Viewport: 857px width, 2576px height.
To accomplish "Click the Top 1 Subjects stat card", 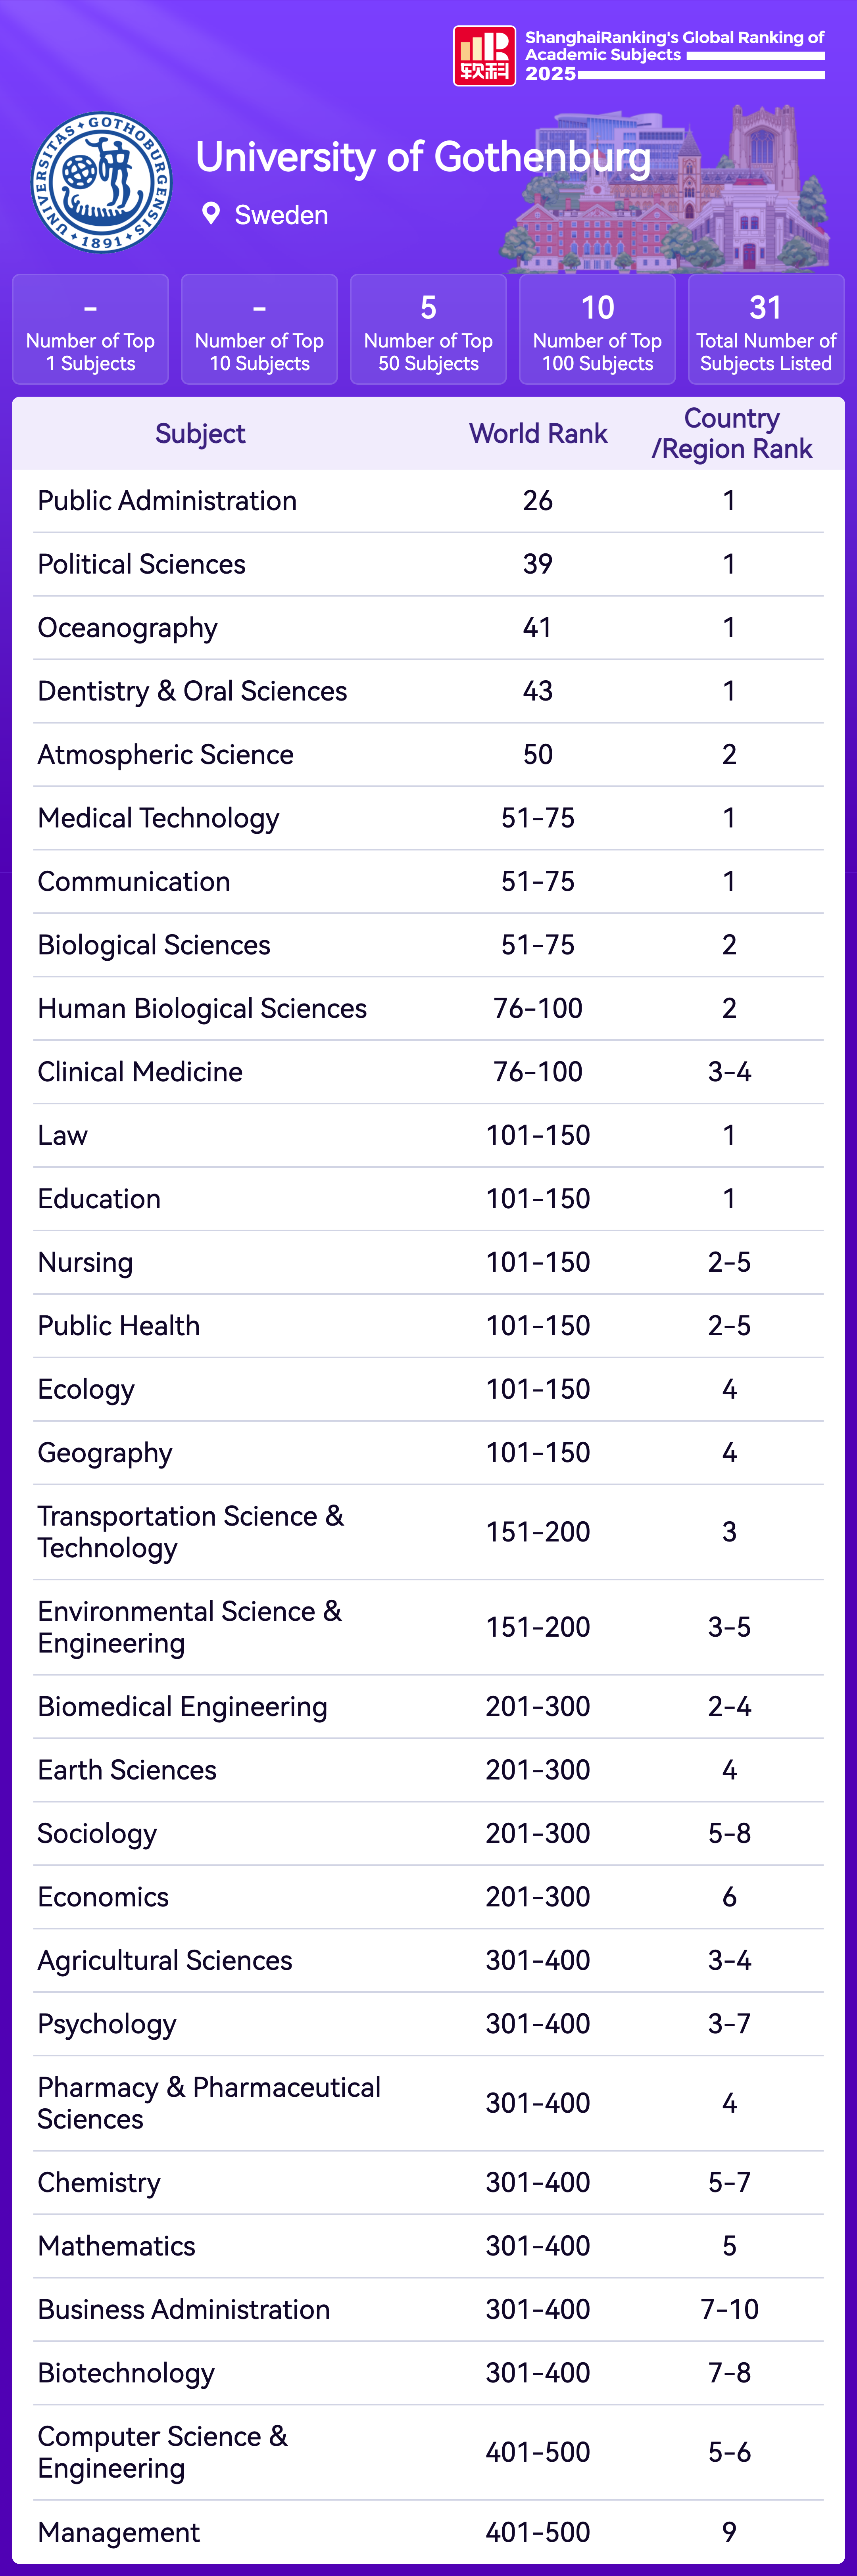I will [90, 329].
